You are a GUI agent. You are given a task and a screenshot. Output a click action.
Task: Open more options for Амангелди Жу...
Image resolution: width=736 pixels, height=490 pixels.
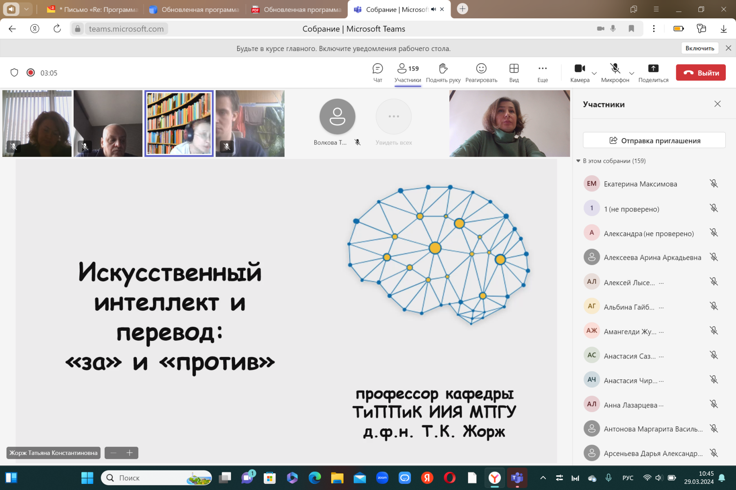tap(662, 332)
